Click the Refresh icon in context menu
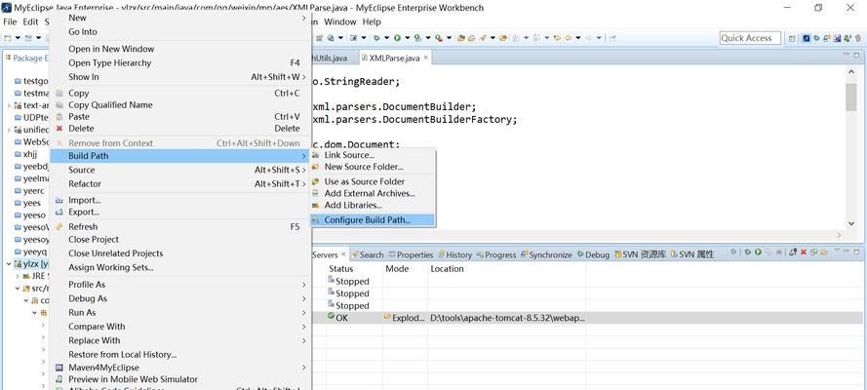The height and width of the screenshot is (390, 867). point(59,226)
